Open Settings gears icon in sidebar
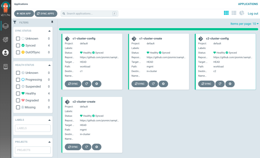Viewport: 260px width, 158px height. click(5, 39)
